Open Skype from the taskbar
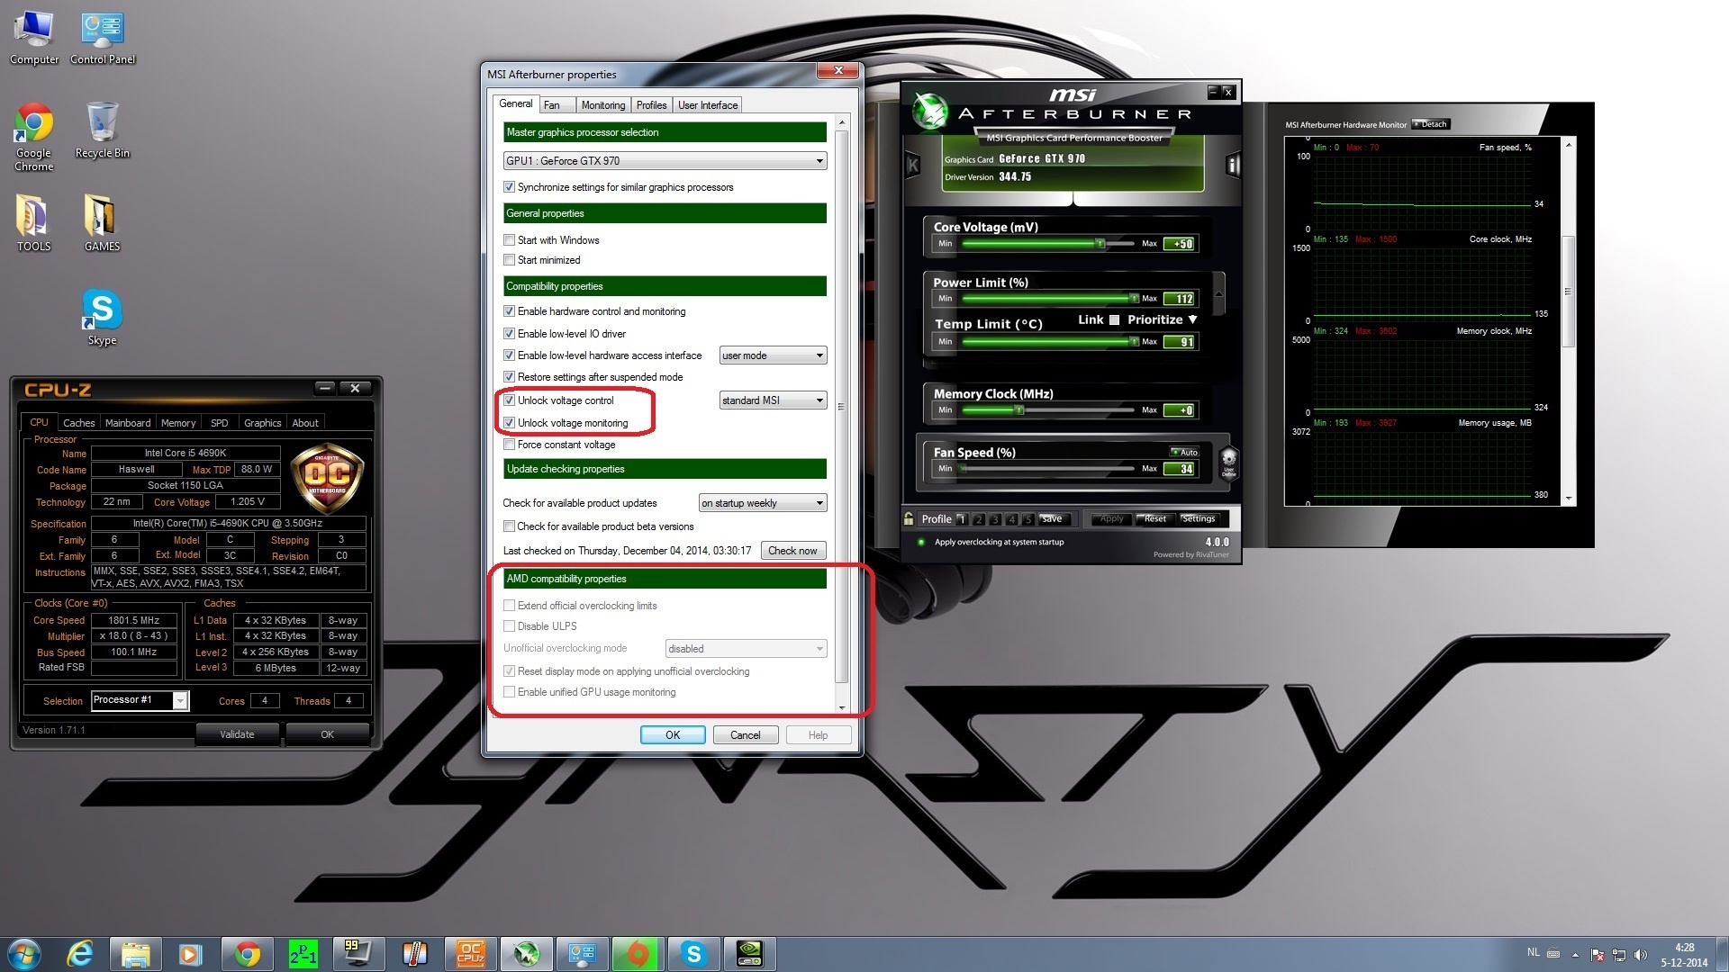 tap(693, 954)
